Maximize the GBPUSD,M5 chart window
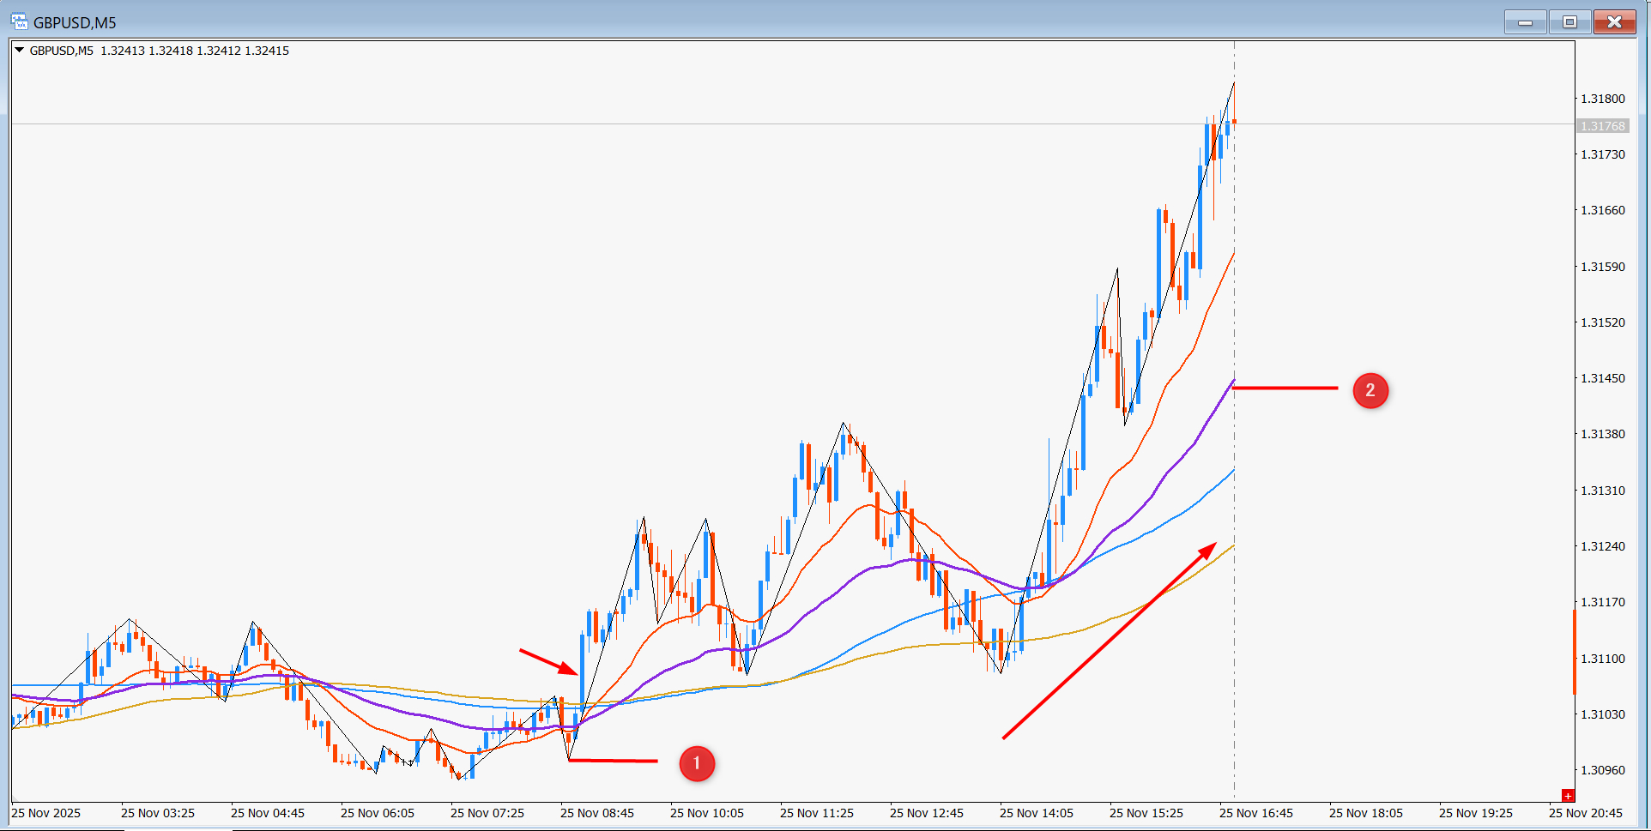Image resolution: width=1651 pixels, height=831 pixels. point(1569,22)
